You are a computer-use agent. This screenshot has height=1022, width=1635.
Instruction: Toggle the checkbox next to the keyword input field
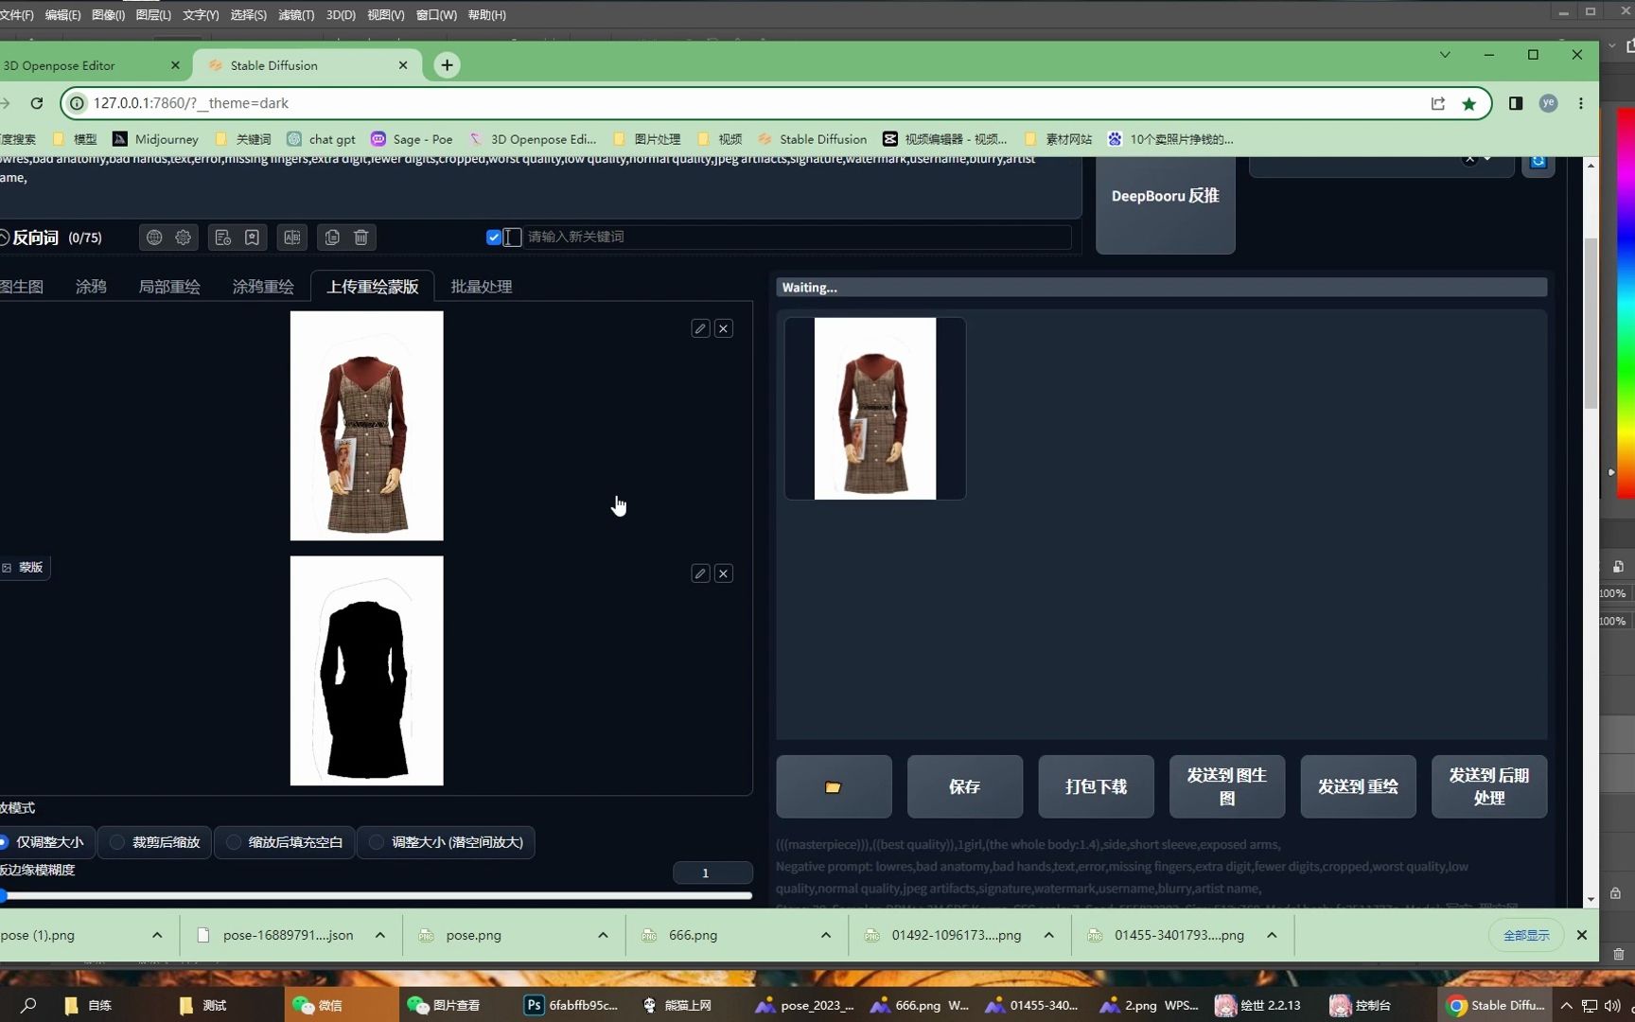coord(493,237)
